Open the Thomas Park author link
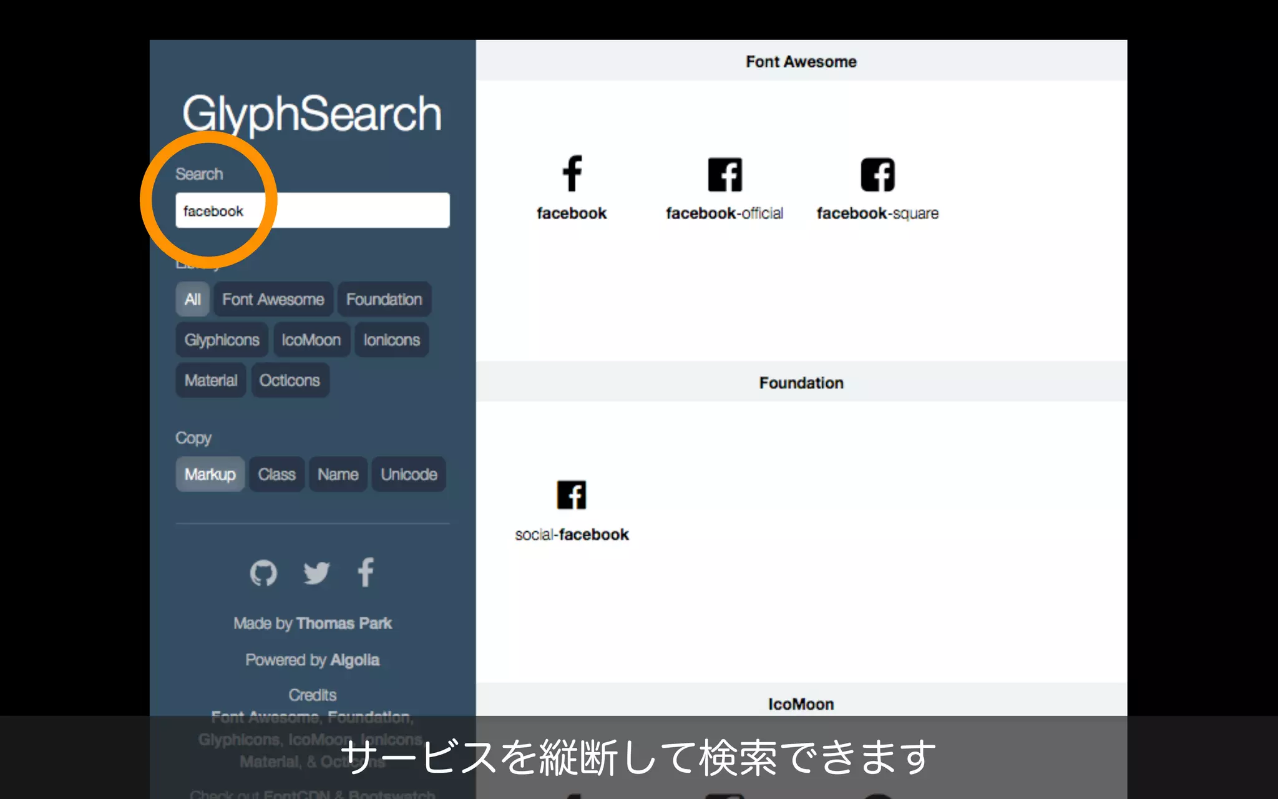 pos(344,624)
